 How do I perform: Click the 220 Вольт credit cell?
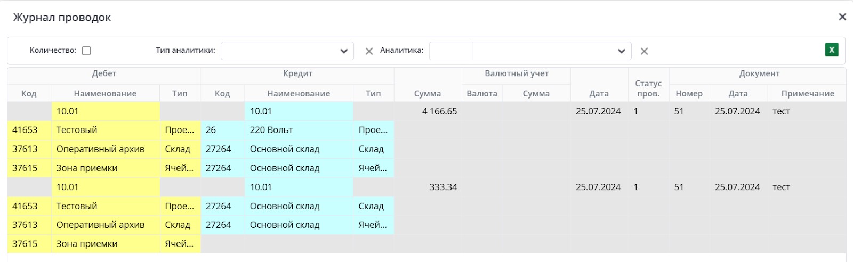click(299, 130)
